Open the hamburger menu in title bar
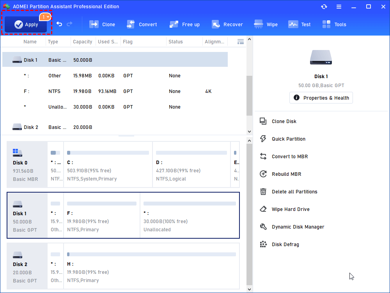This screenshot has width=390, height=293. click(339, 7)
